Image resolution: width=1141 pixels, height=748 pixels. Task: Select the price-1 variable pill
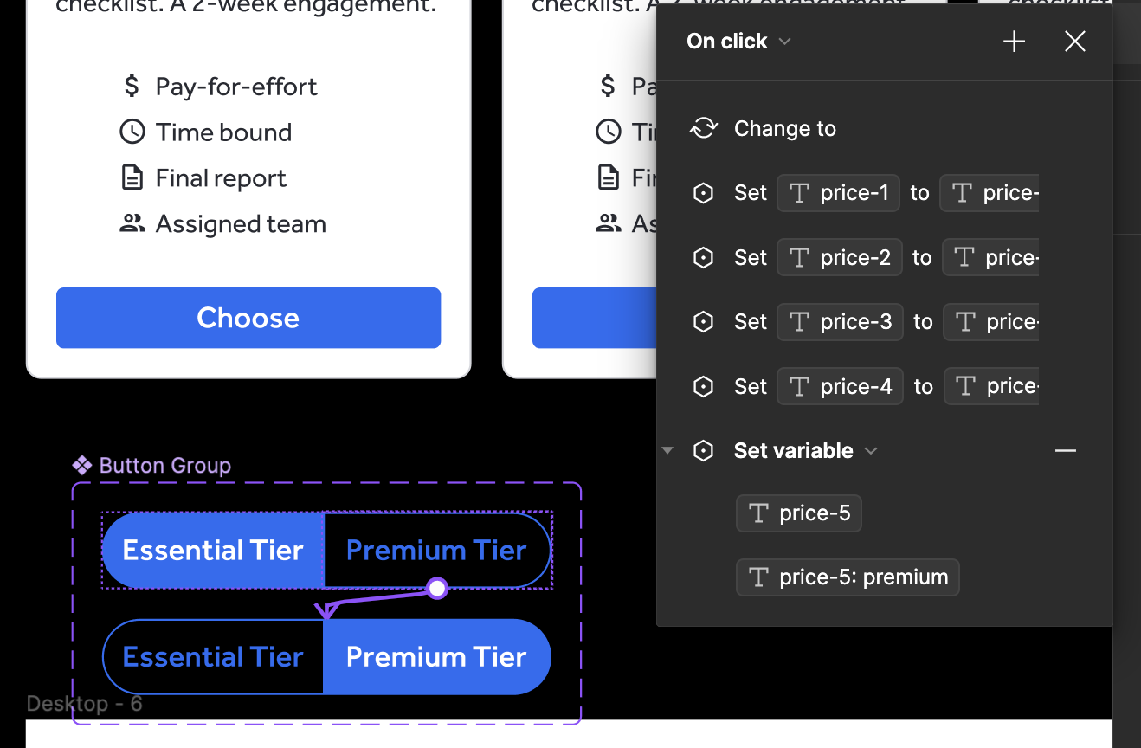[x=839, y=193]
